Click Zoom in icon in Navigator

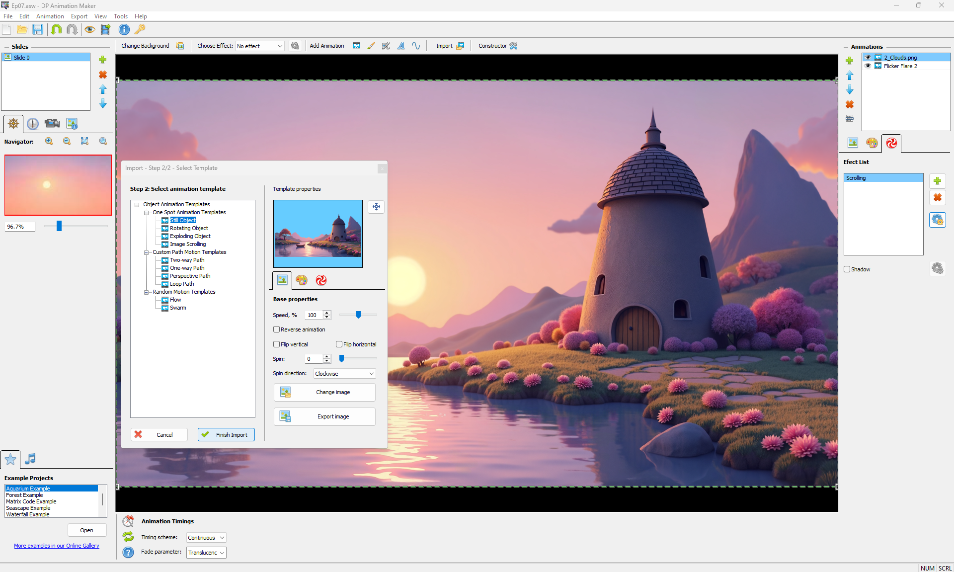[x=49, y=141]
